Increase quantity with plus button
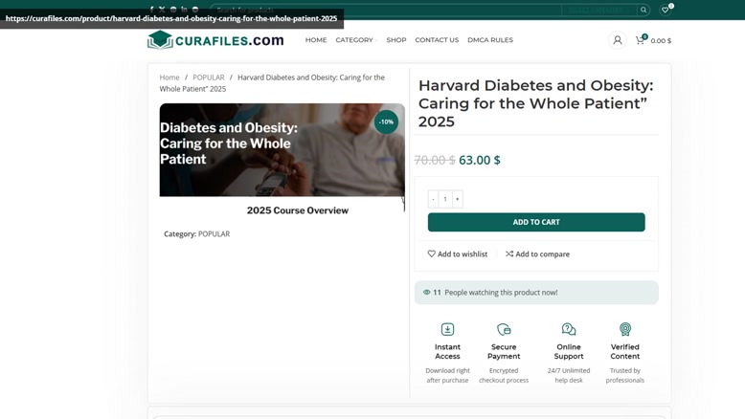Screen dimensions: 745x419 point(457,199)
